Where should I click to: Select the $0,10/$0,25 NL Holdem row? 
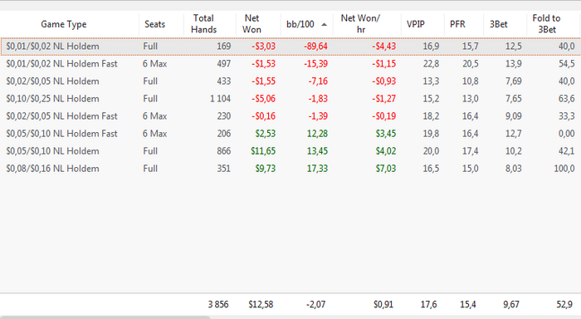point(290,99)
